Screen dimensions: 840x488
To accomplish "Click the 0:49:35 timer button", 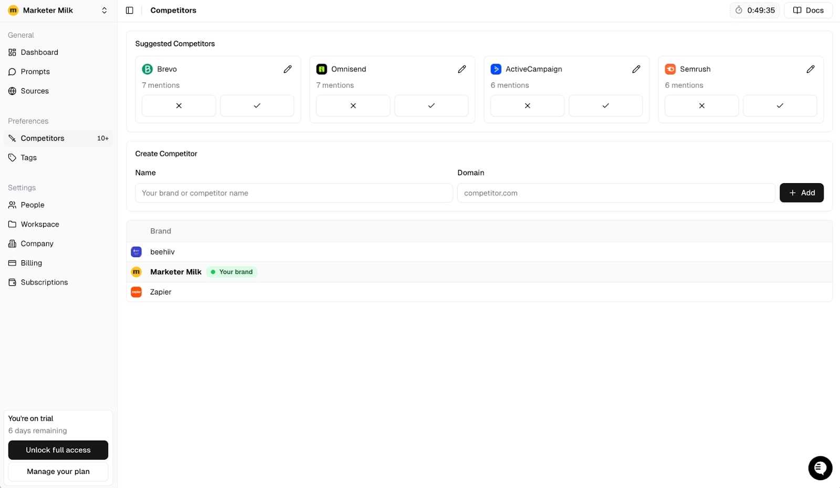I will [x=755, y=10].
